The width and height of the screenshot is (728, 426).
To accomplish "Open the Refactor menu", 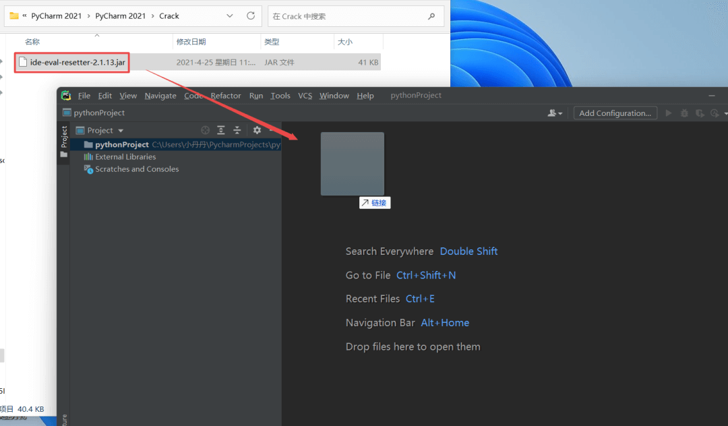I will point(225,96).
